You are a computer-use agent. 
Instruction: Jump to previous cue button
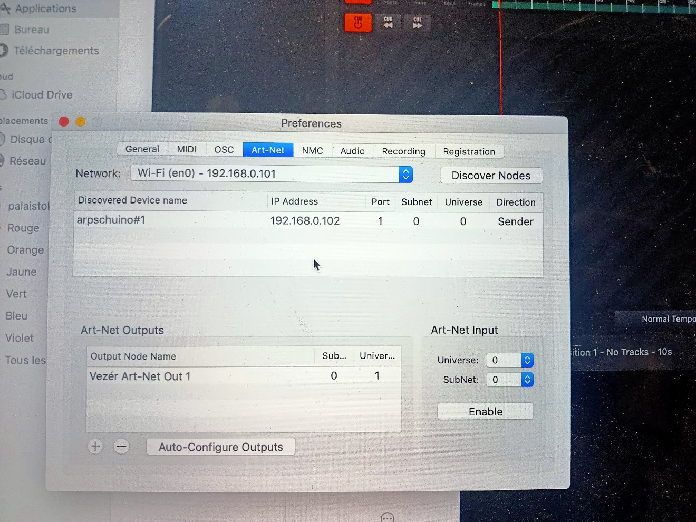(388, 23)
